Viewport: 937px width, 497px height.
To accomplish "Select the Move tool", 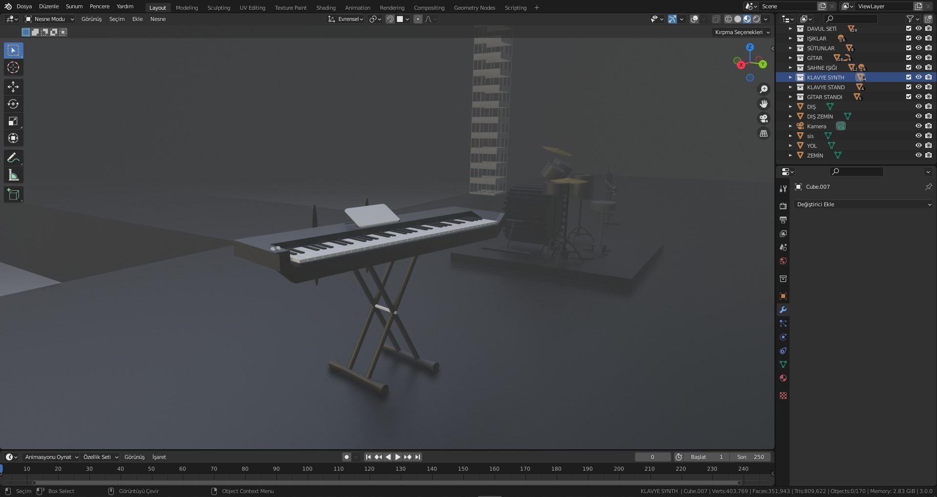I will click(x=13, y=87).
